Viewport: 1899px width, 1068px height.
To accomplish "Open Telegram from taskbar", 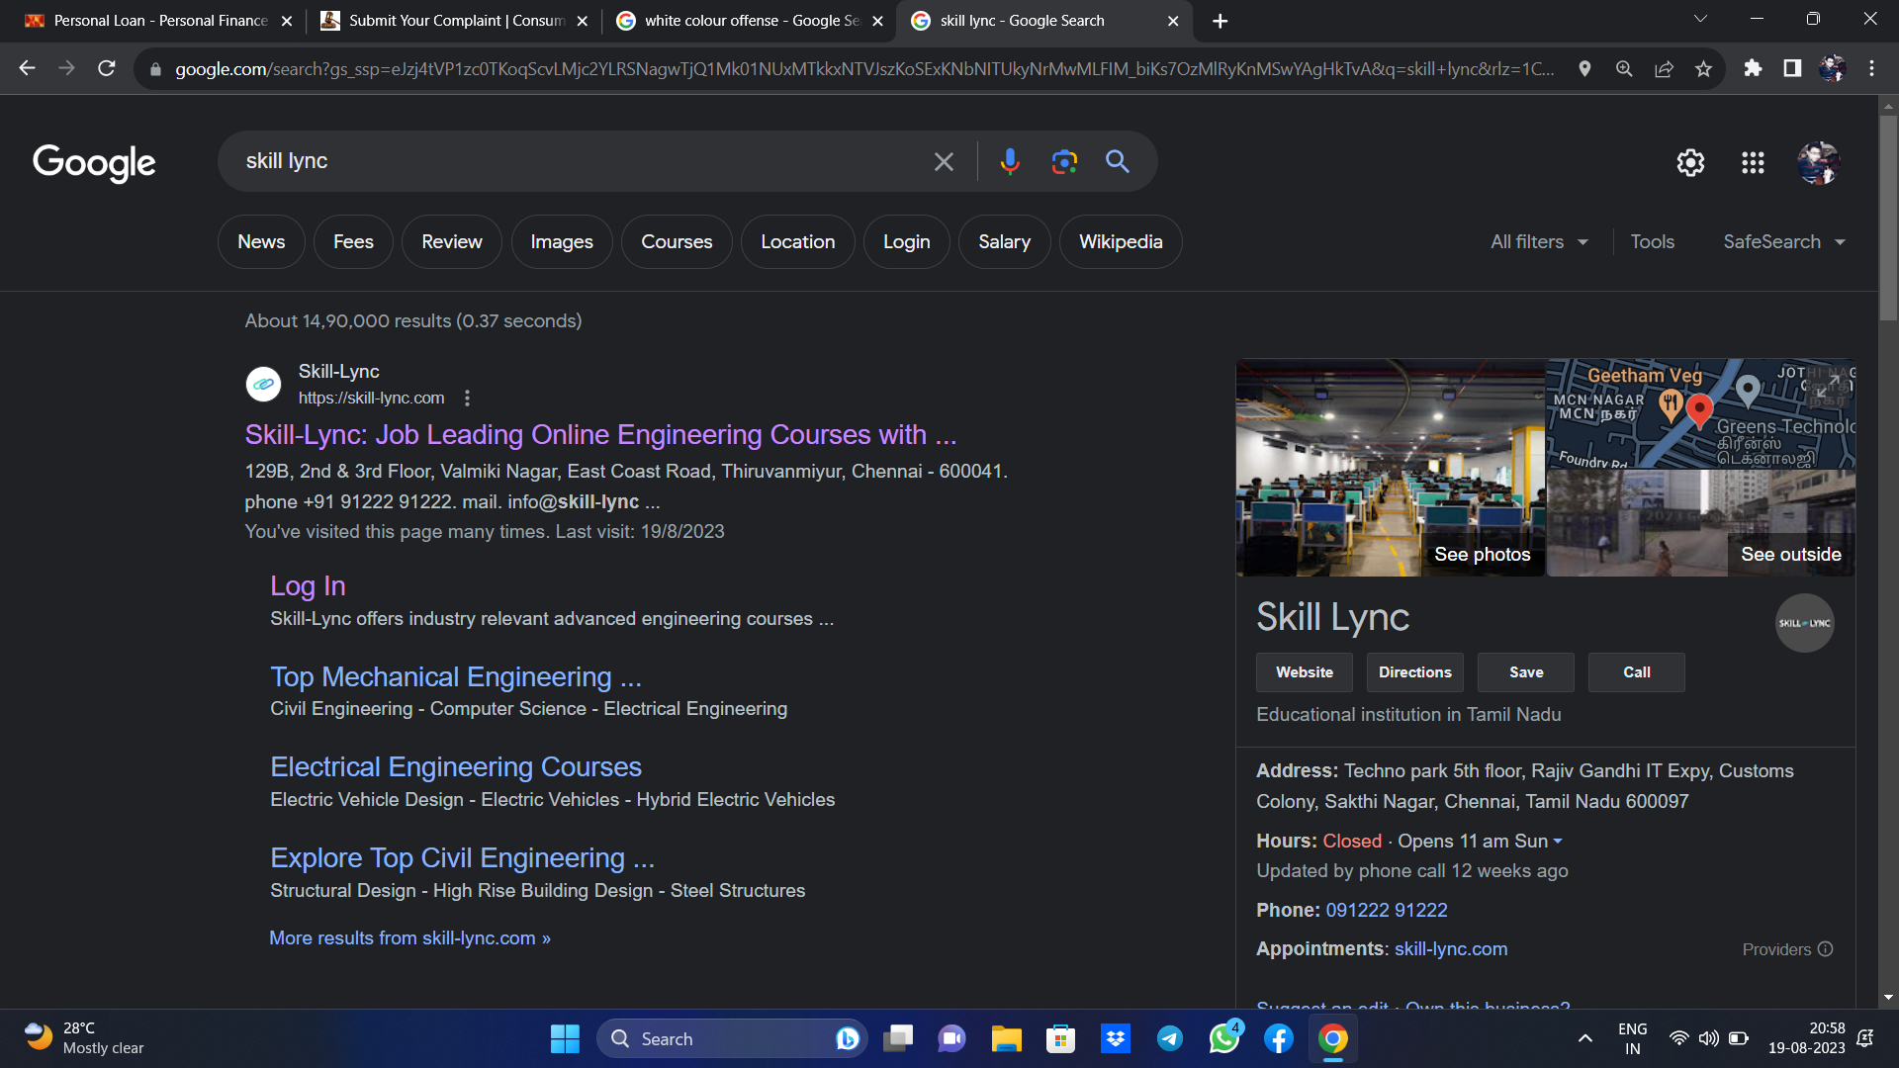I will (x=1170, y=1038).
